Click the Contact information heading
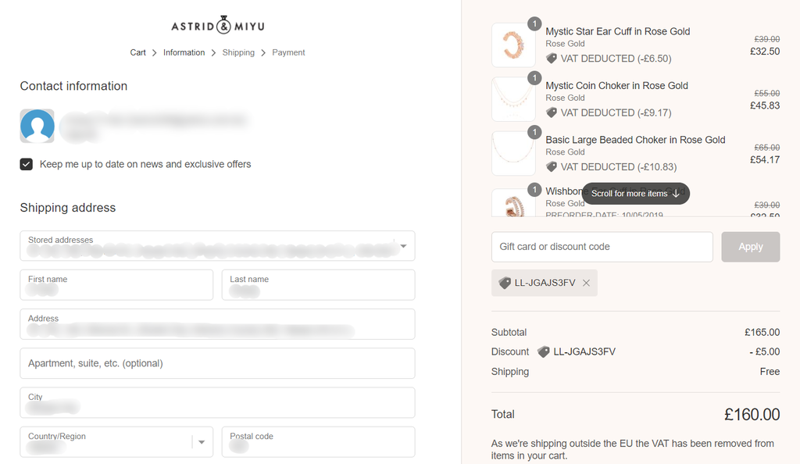 pyautogui.click(x=73, y=86)
